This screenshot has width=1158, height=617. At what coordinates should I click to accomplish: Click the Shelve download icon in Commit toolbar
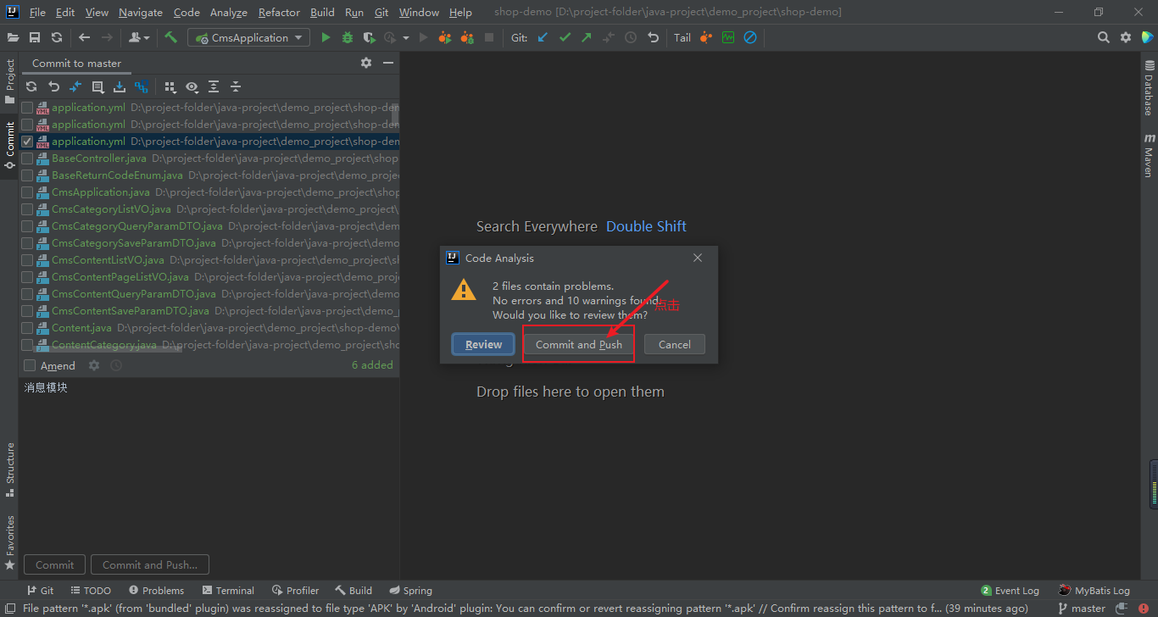[x=120, y=86]
